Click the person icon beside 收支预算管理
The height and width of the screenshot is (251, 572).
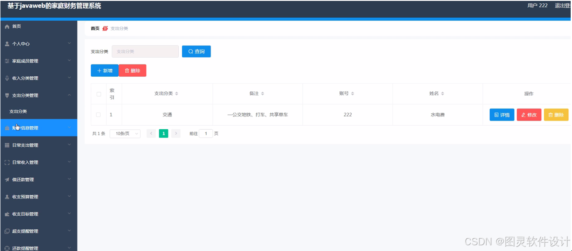[x=7, y=197]
